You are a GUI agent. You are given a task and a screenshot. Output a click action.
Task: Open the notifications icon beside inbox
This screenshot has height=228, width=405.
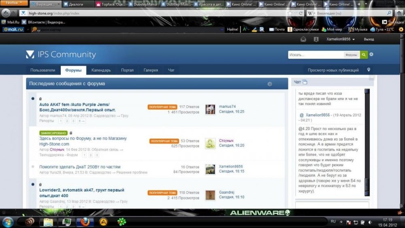tap(316, 39)
